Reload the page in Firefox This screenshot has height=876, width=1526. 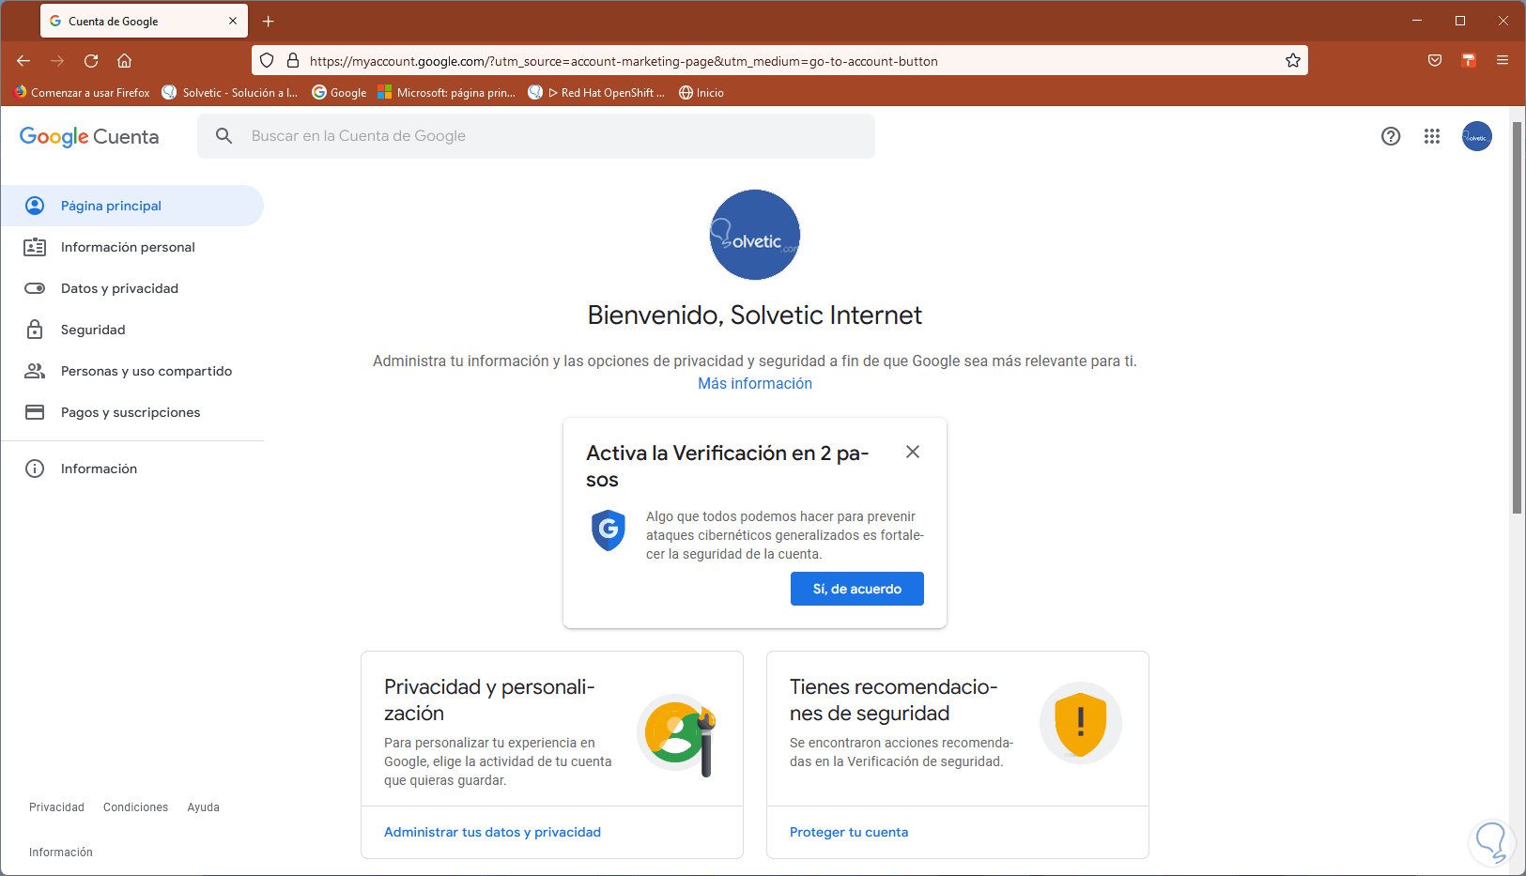pyautogui.click(x=91, y=61)
